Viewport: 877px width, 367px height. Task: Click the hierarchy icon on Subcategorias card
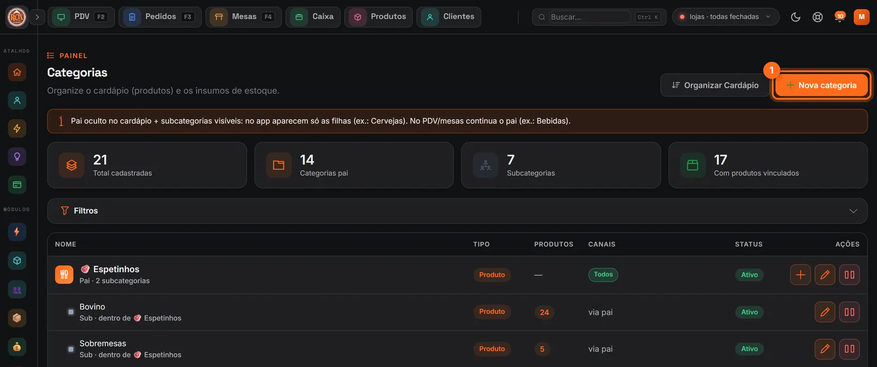point(486,165)
